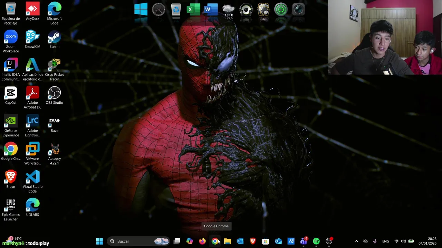442x248 pixels.
Task: Select the Autopsy 4.22.1 desktop icon
Action: tap(54, 154)
